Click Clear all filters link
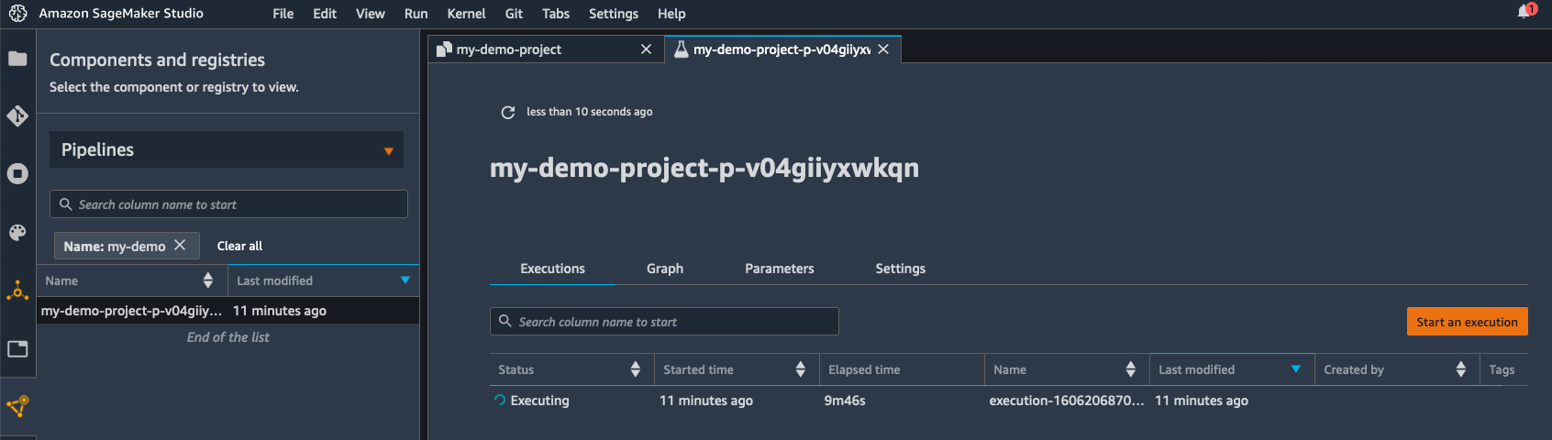 coord(239,246)
